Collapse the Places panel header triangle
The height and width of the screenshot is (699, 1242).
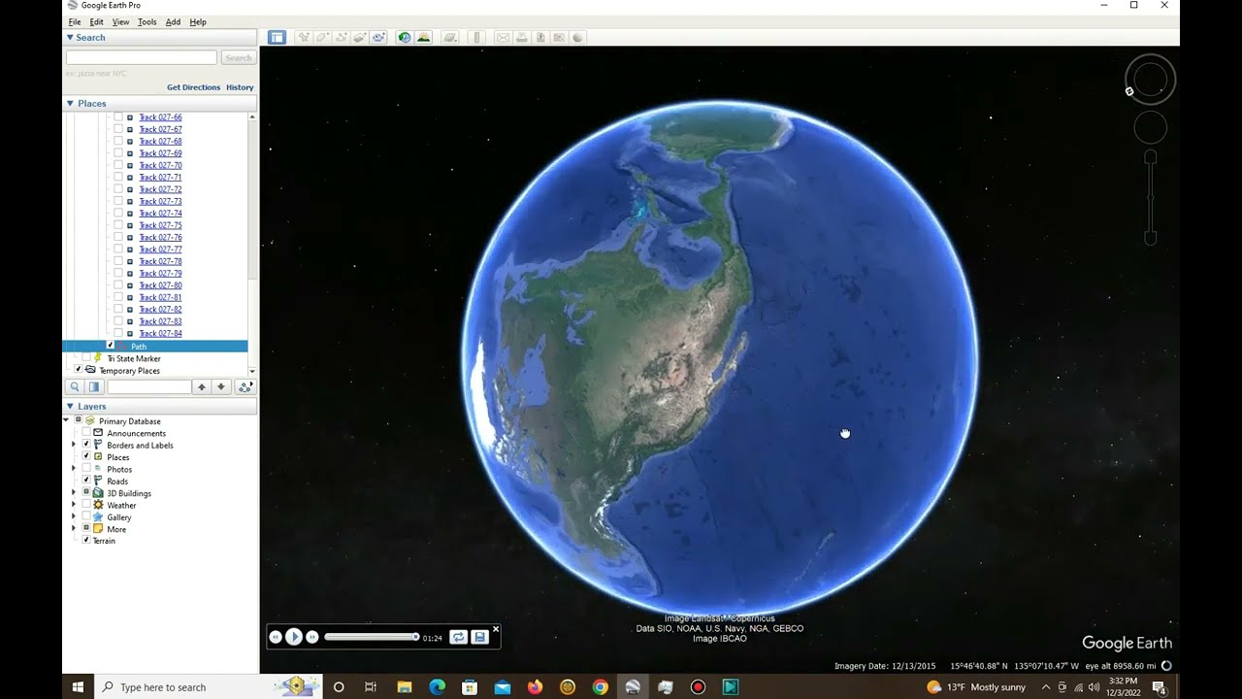pos(70,104)
